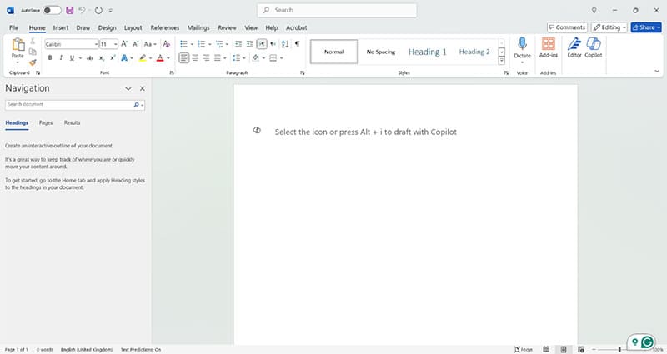
Task: Apply subscript formatting
Action: [102, 57]
